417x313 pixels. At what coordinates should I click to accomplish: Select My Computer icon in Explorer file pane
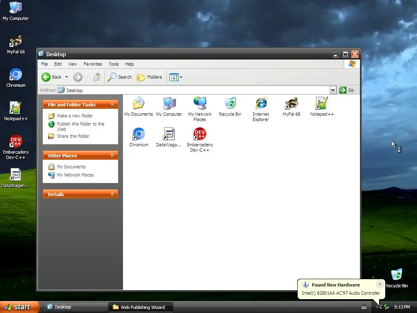pyautogui.click(x=169, y=107)
